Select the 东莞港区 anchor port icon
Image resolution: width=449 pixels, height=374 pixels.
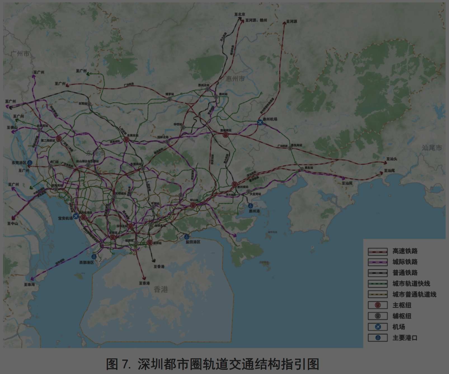click(30, 162)
